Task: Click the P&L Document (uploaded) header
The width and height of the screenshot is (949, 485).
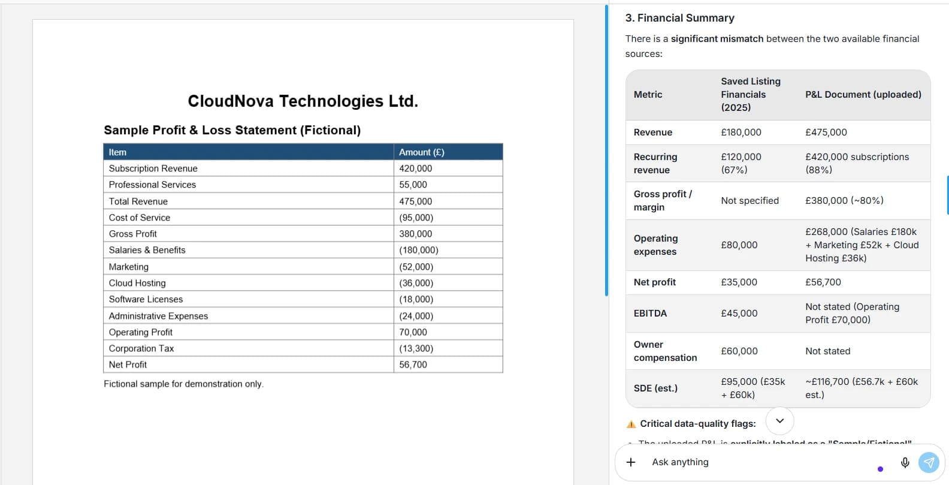Action: click(x=863, y=95)
